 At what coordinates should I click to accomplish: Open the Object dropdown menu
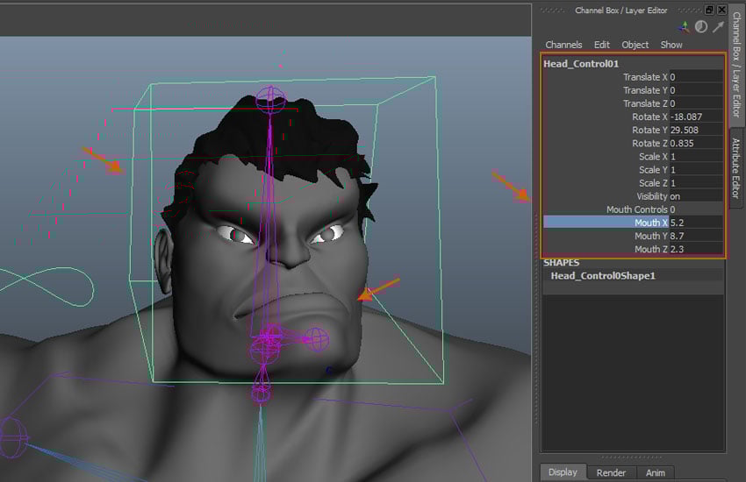point(635,45)
